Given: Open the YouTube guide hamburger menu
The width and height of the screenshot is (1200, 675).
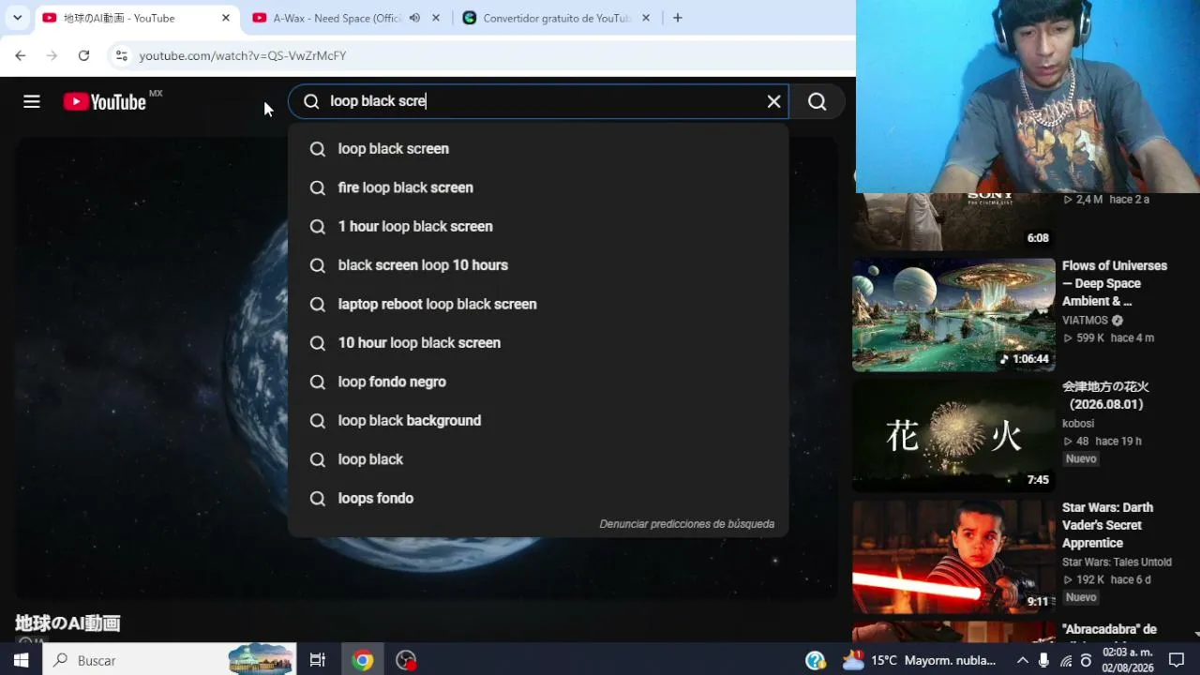Looking at the screenshot, I should pos(32,101).
